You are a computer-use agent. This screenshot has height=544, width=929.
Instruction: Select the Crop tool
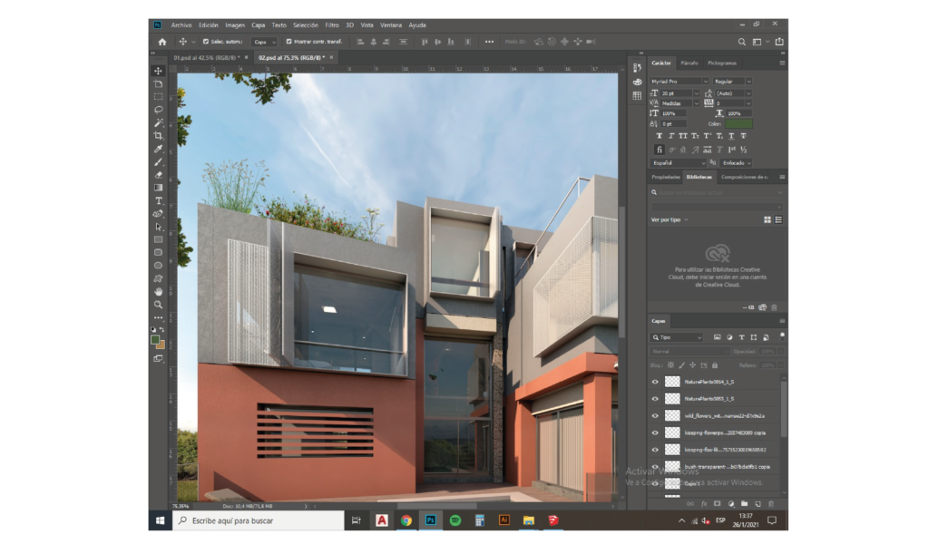tap(158, 135)
